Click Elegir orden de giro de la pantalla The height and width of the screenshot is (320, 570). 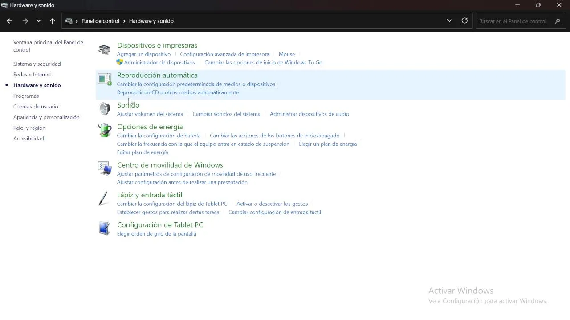click(x=156, y=234)
